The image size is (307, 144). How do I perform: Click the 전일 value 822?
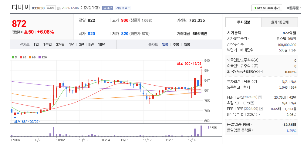[91, 20]
